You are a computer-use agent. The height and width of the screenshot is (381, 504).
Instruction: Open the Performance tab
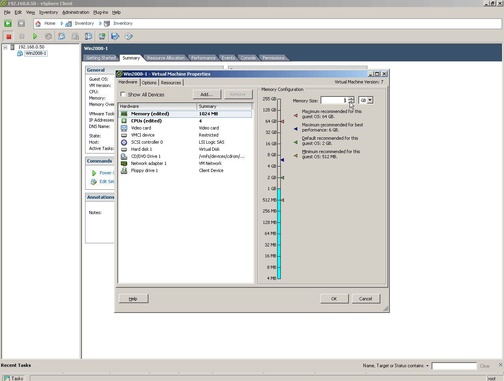pyautogui.click(x=203, y=58)
